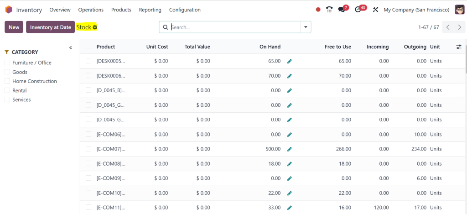Image resolution: width=467 pixels, height=214 pixels.
Task: Click the Stock gear settings icon
Action: pos(95,27)
